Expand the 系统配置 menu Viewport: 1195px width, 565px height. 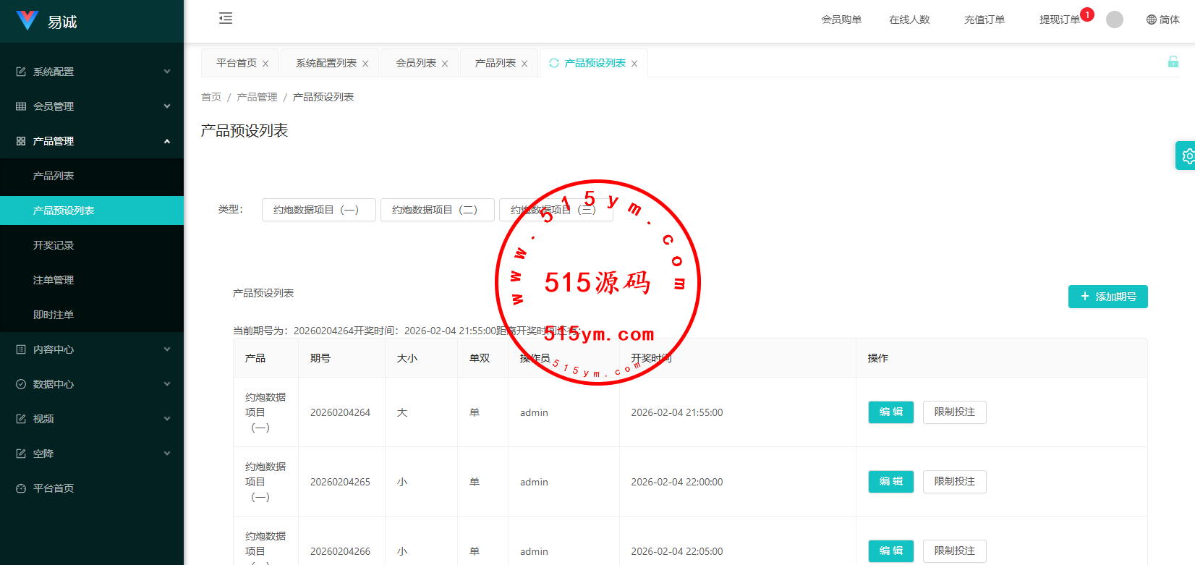click(x=92, y=72)
